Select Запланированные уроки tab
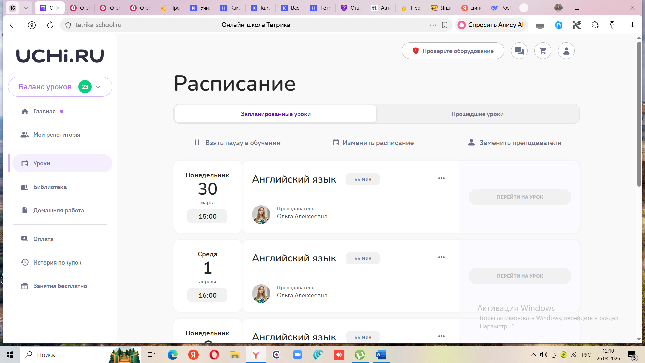 (x=275, y=114)
